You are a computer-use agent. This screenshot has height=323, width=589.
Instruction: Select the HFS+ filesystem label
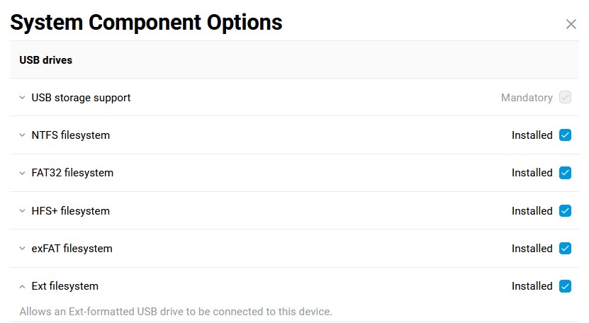70,211
